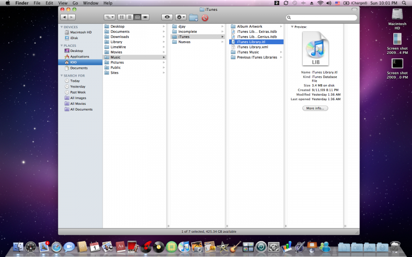Open iCal from the Dock
The height and width of the screenshot is (257, 412).
[95, 247]
